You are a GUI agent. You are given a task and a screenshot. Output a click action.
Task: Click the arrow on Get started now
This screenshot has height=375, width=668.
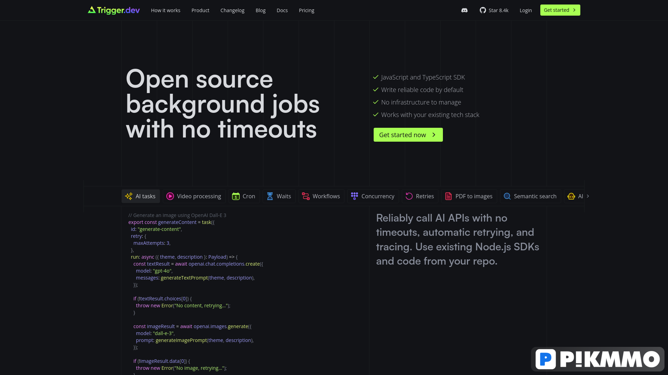pos(434,135)
